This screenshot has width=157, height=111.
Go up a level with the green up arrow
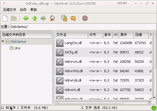(x=35, y=18)
